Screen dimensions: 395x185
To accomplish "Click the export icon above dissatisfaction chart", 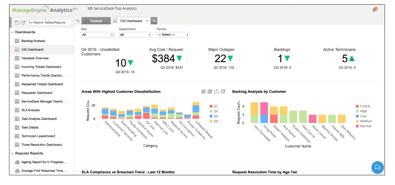I will click(216, 91).
